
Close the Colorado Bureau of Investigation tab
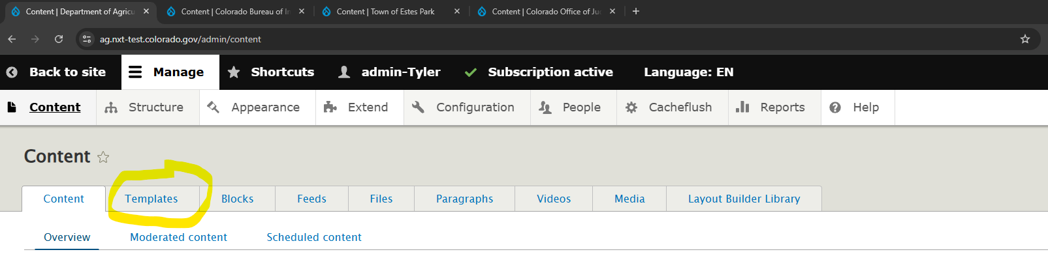(x=302, y=11)
